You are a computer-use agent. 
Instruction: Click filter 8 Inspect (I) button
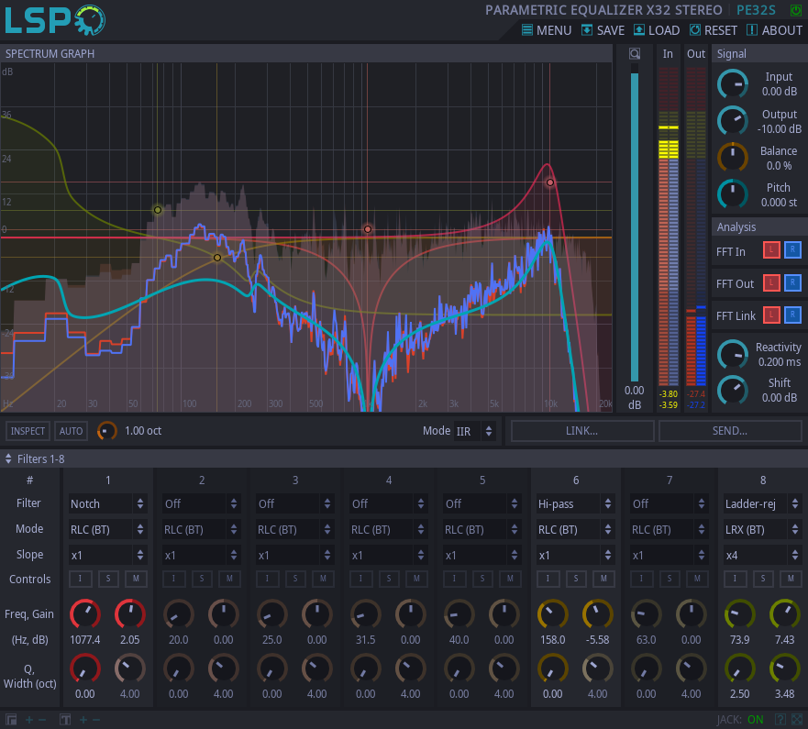pyautogui.click(x=735, y=579)
